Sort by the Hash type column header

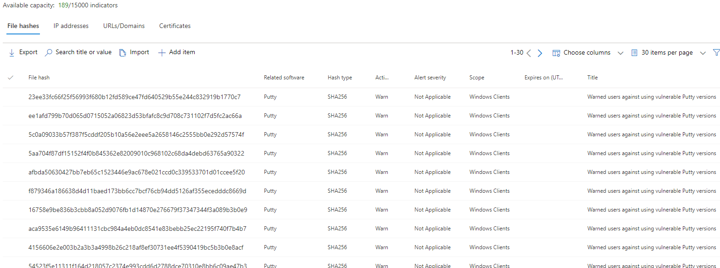click(x=340, y=78)
